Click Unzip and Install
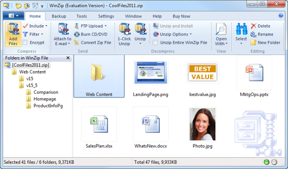 pos(173,26)
